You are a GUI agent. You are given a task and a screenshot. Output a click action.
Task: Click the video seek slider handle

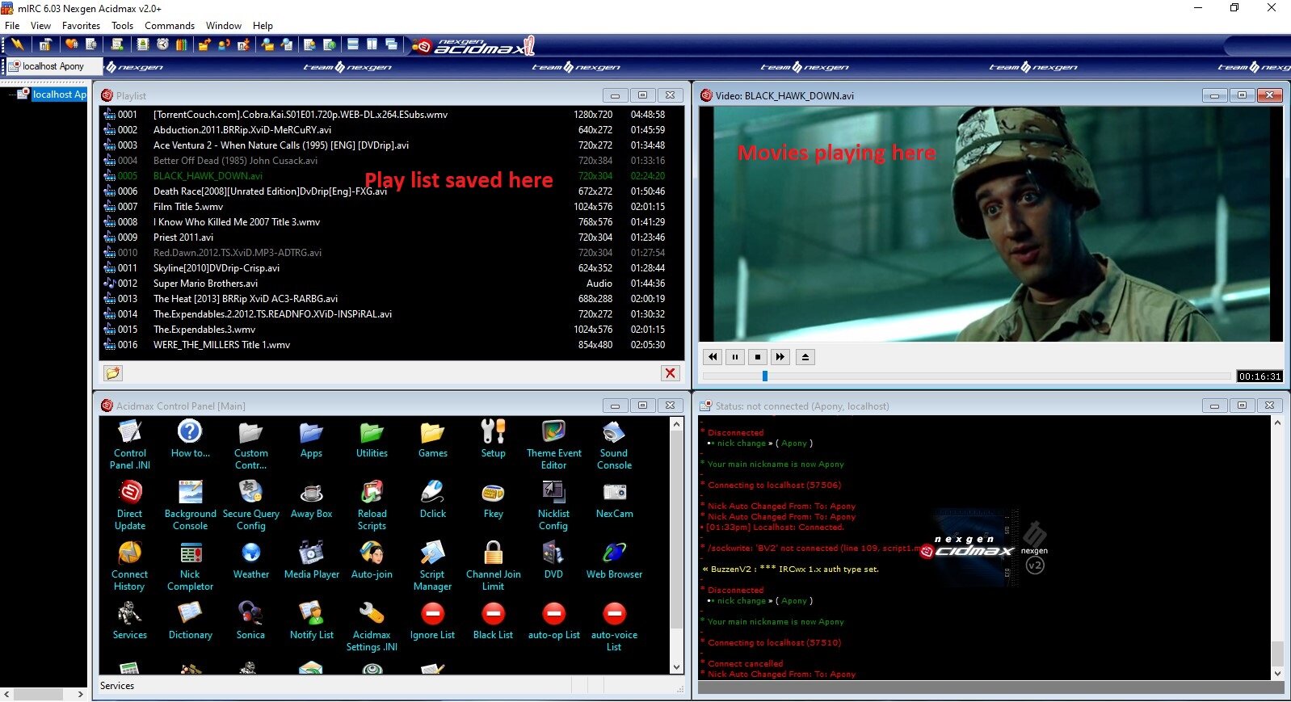click(764, 376)
